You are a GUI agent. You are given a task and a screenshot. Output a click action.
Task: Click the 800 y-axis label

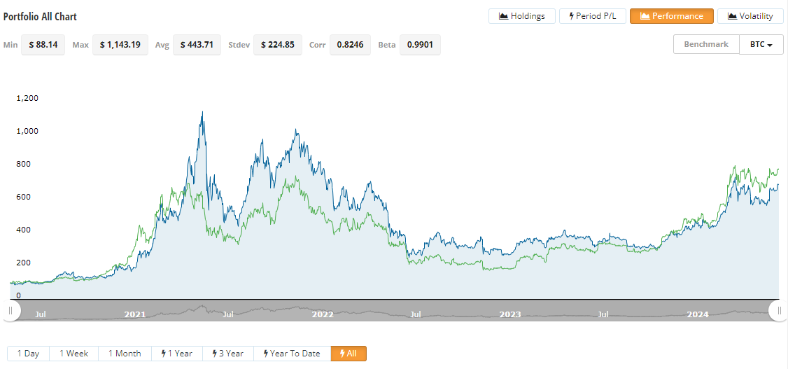24,164
